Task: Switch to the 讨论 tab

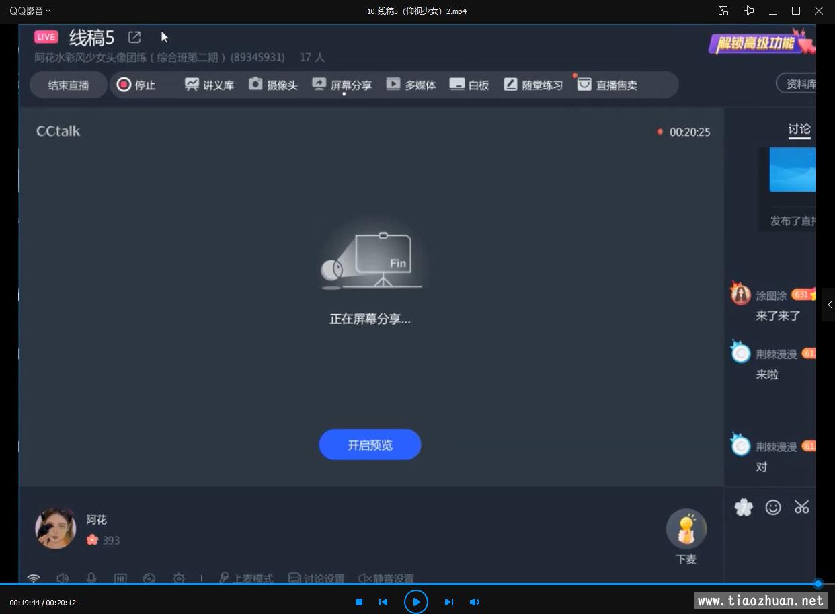Action: point(799,129)
